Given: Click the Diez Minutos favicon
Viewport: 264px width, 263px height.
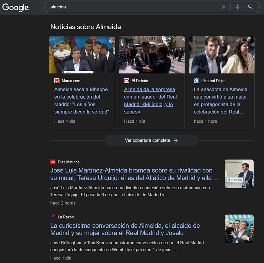Looking at the screenshot, I should click(53, 162).
